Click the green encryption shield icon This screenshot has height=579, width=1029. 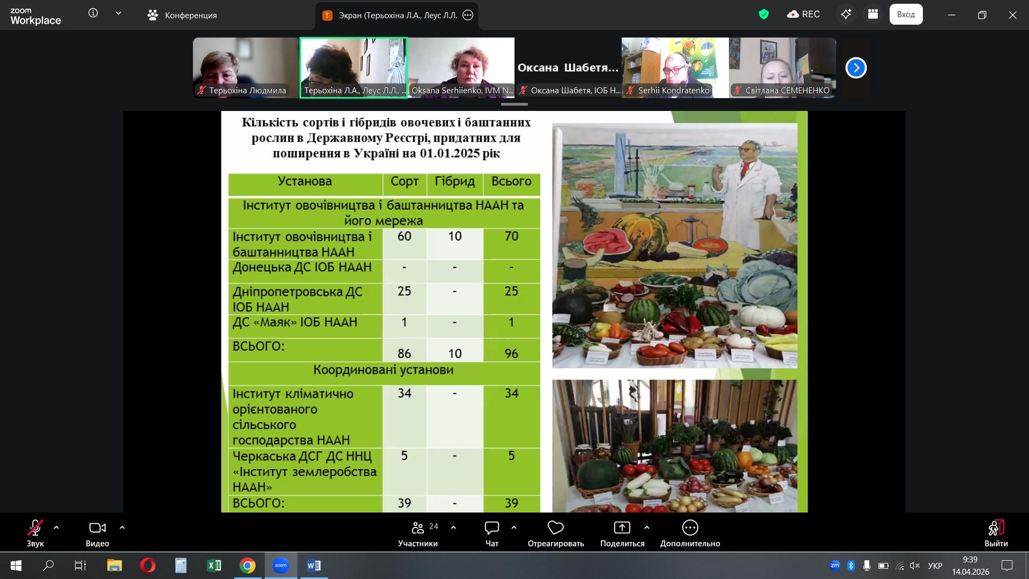point(764,14)
